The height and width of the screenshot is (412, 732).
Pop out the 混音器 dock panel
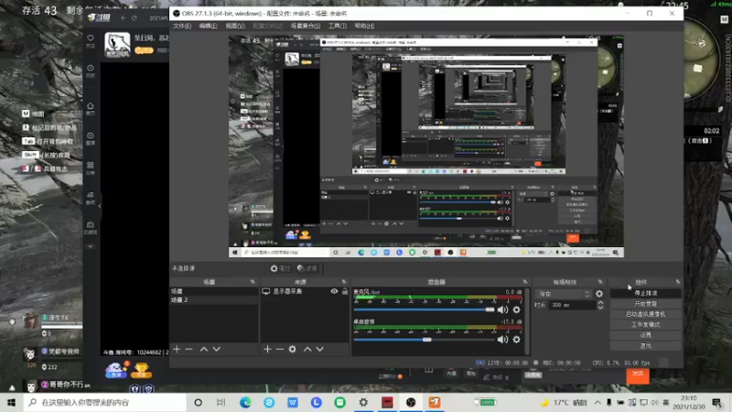pyautogui.click(x=524, y=282)
